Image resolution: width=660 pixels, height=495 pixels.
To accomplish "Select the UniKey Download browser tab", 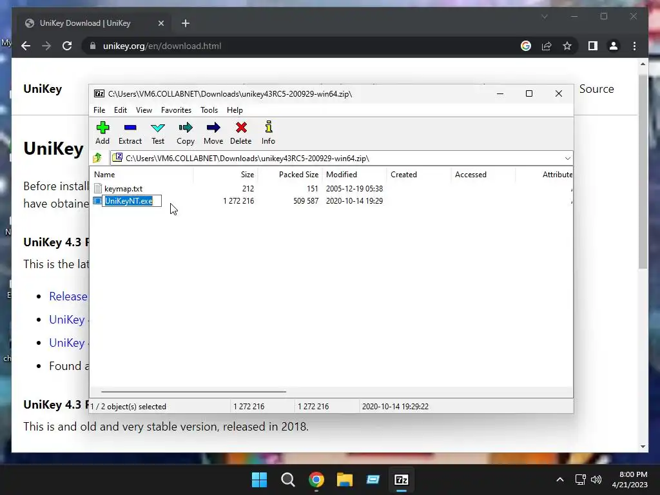I will click(x=95, y=23).
